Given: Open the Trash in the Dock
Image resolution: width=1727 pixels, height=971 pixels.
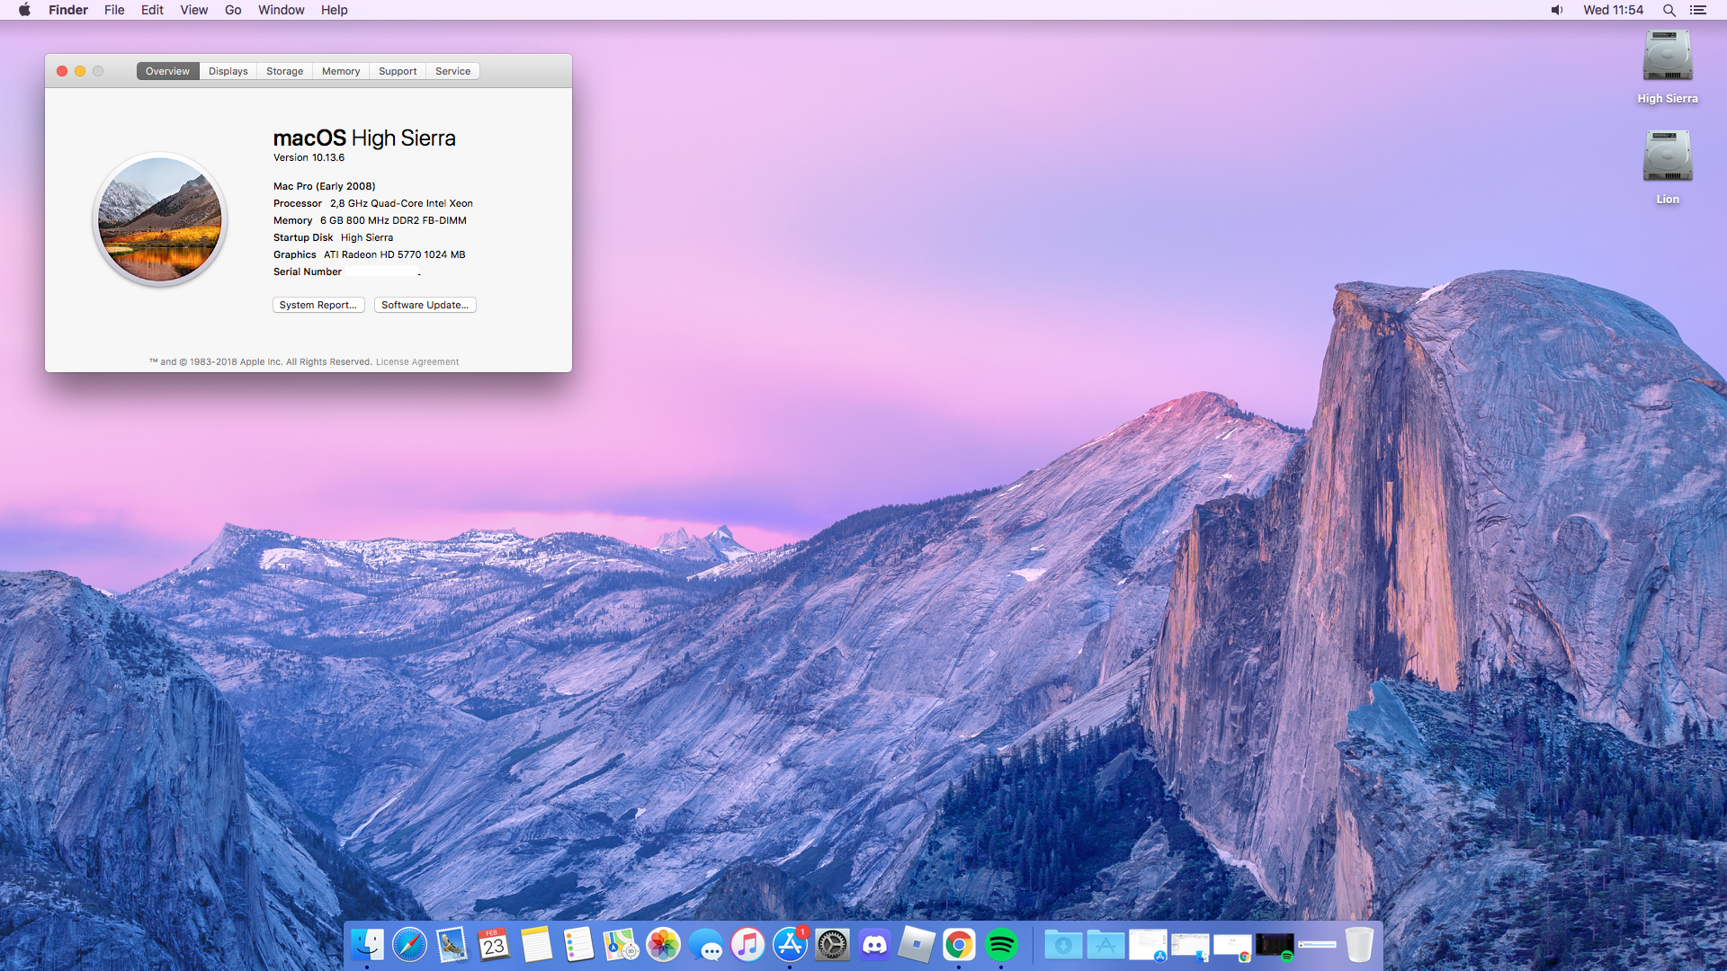Looking at the screenshot, I should point(1359,945).
